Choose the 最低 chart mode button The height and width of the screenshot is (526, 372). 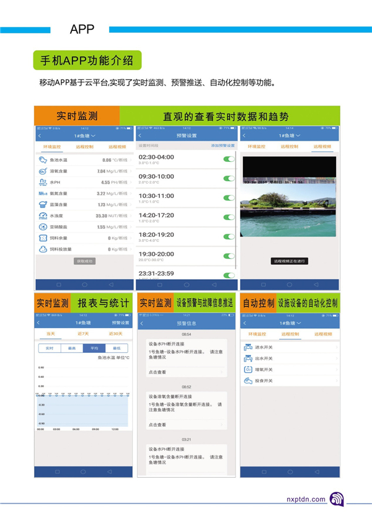[x=117, y=348]
